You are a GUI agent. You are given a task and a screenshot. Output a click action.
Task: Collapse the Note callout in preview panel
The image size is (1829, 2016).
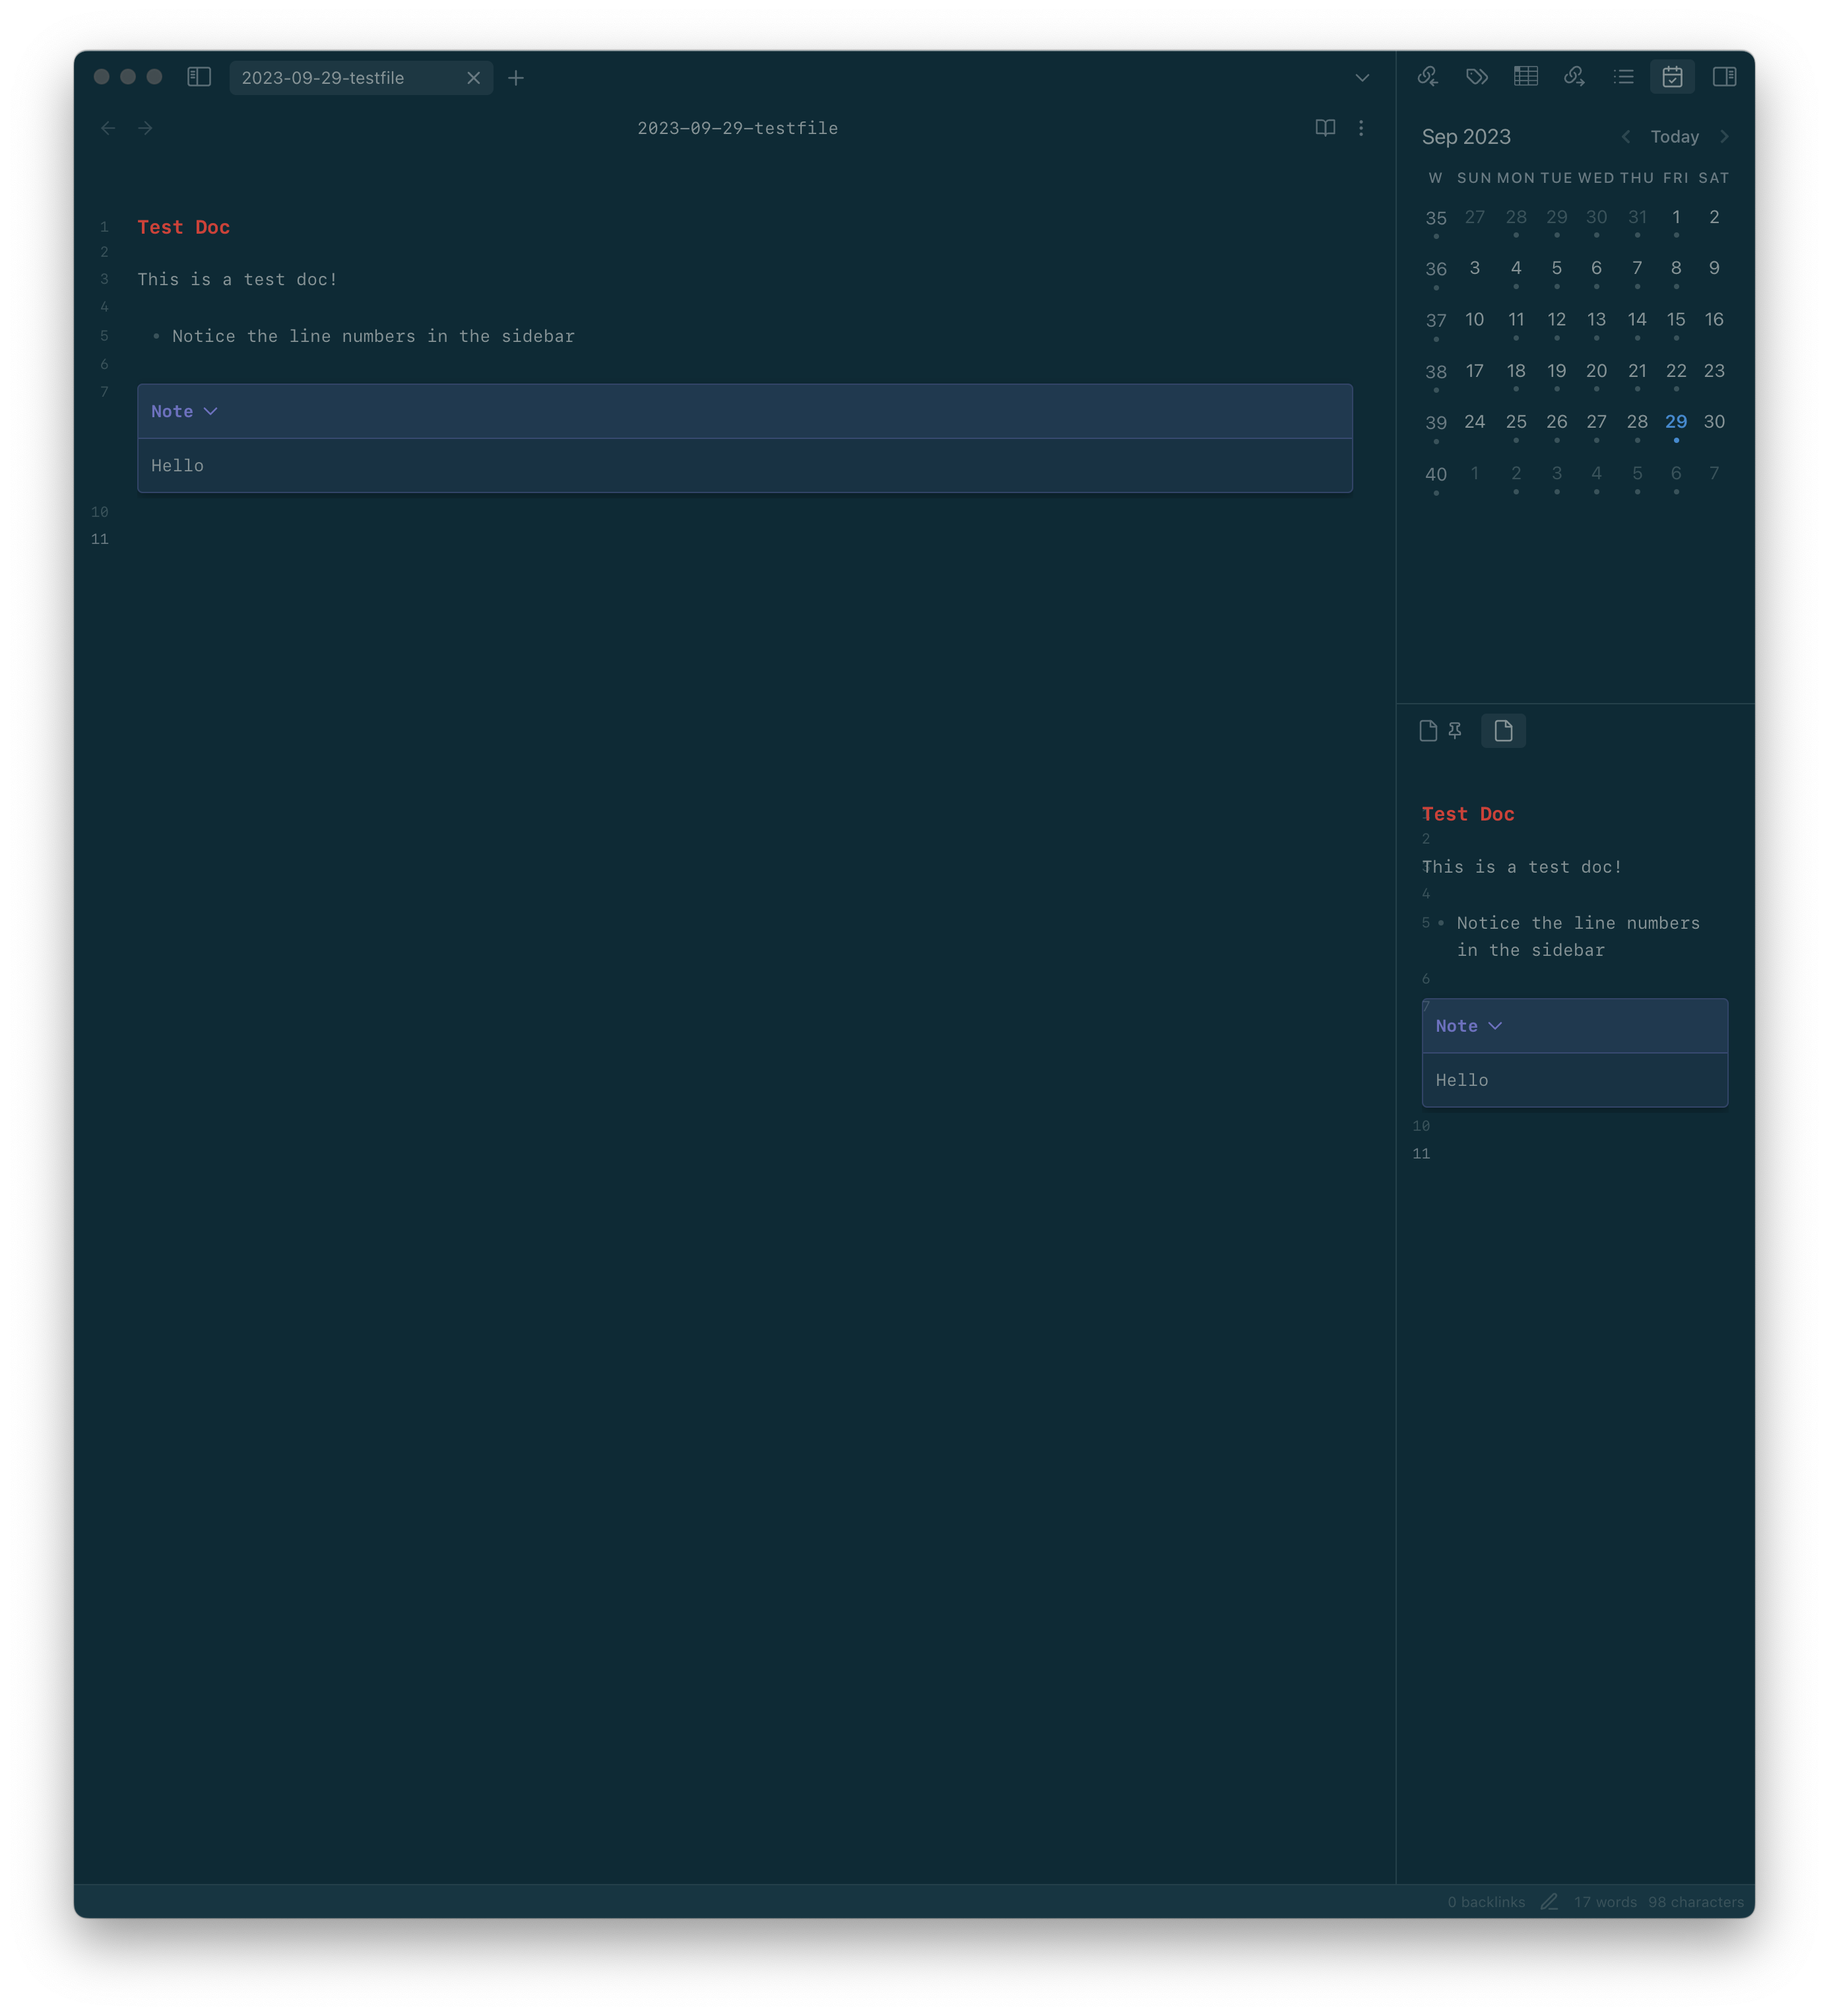1496,1025
